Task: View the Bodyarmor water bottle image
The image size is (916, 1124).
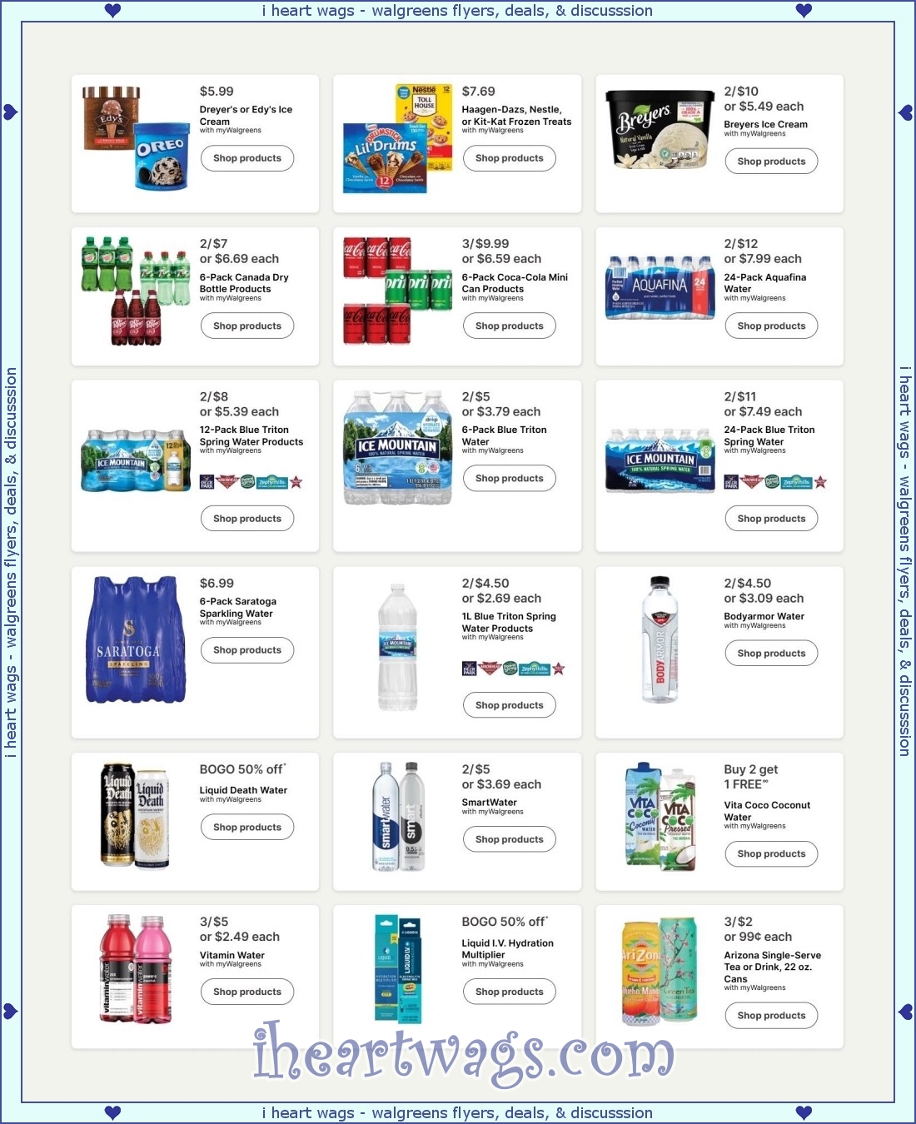Action: click(x=660, y=639)
